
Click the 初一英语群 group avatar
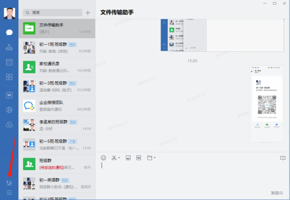point(29,183)
